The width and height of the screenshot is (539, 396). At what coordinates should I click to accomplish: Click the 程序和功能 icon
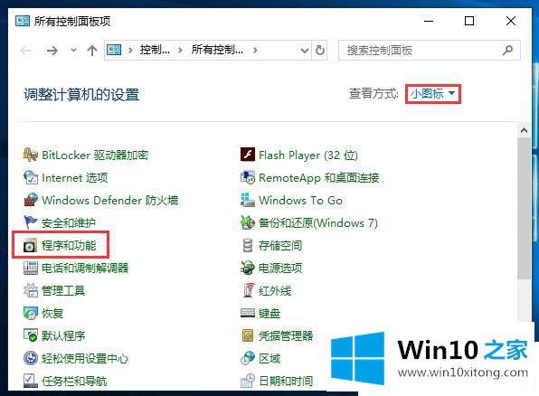[x=30, y=245]
